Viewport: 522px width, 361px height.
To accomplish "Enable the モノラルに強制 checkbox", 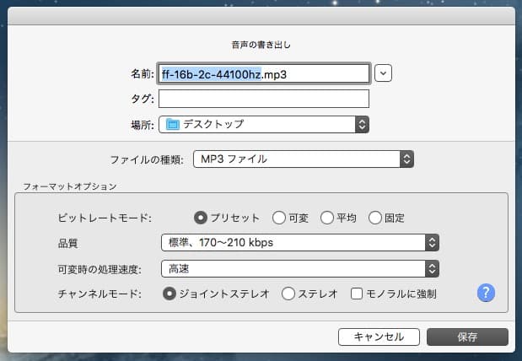I will (357, 294).
